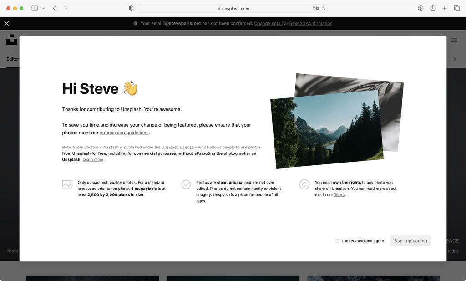
Task: Show the tab overview grid icon
Action: coord(456,8)
